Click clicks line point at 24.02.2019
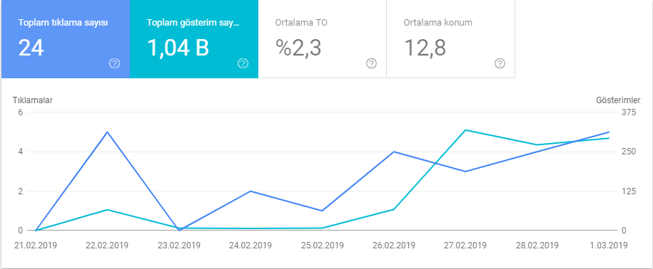653x269 pixels. tap(250, 191)
